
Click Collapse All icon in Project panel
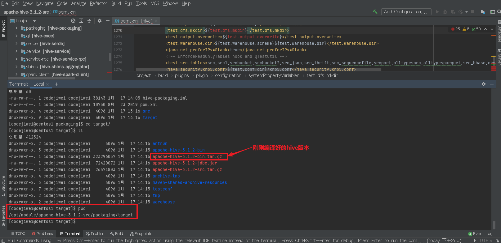(89, 21)
